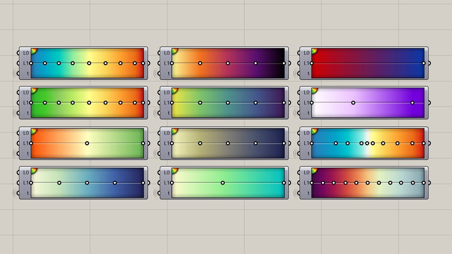Open preset corner icon on red-to-blue gradient
452x254 pixels.
point(314,50)
